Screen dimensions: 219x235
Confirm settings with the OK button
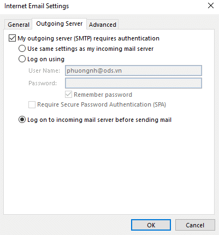(x=151, y=225)
